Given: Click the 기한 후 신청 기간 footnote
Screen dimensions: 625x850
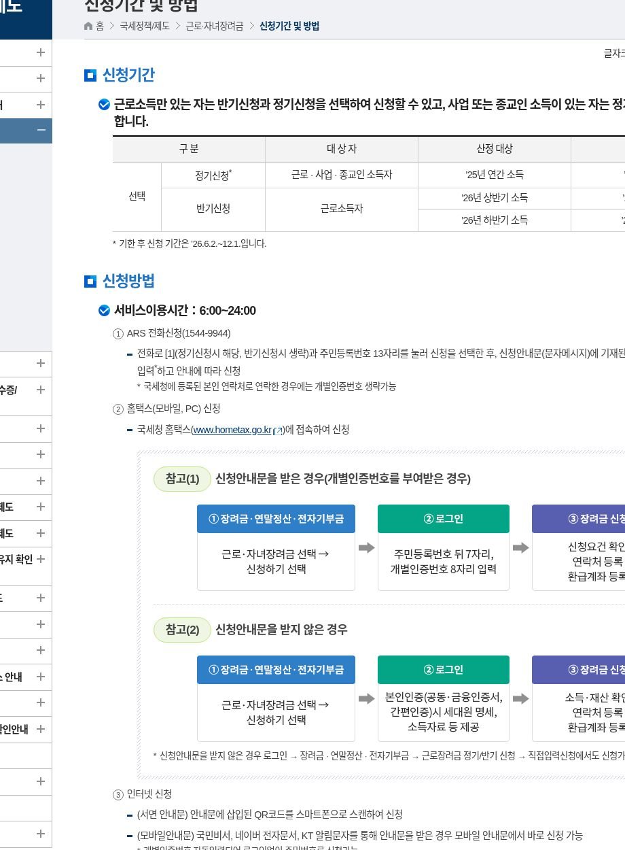Looking at the screenshot, I should point(190,243).
